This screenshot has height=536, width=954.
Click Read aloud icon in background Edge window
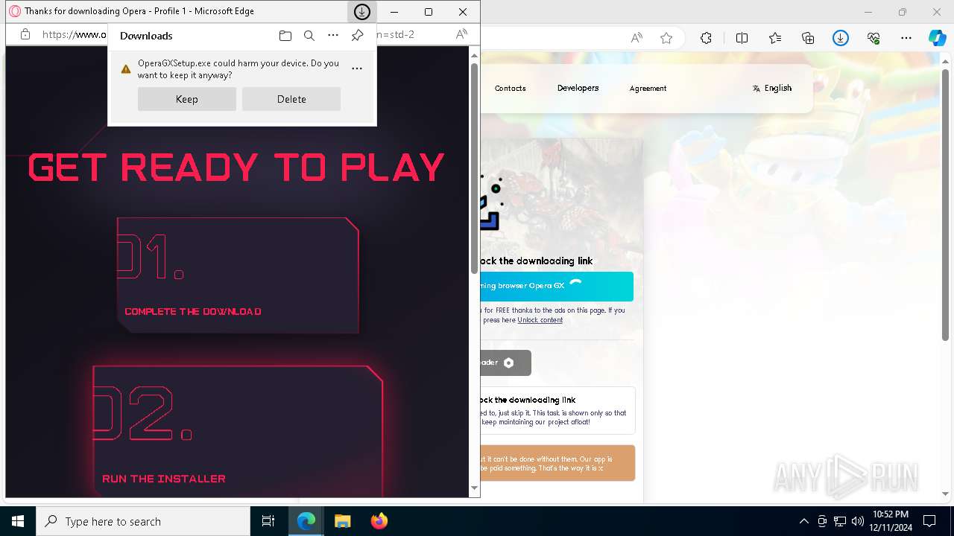click(636, 38)
